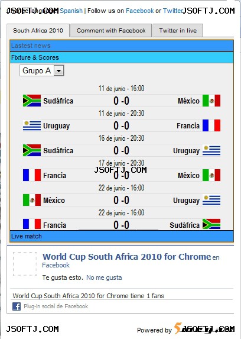Change the language to Spanish
The width and height of the screenshot is (241, 339).
coord(71,11)
